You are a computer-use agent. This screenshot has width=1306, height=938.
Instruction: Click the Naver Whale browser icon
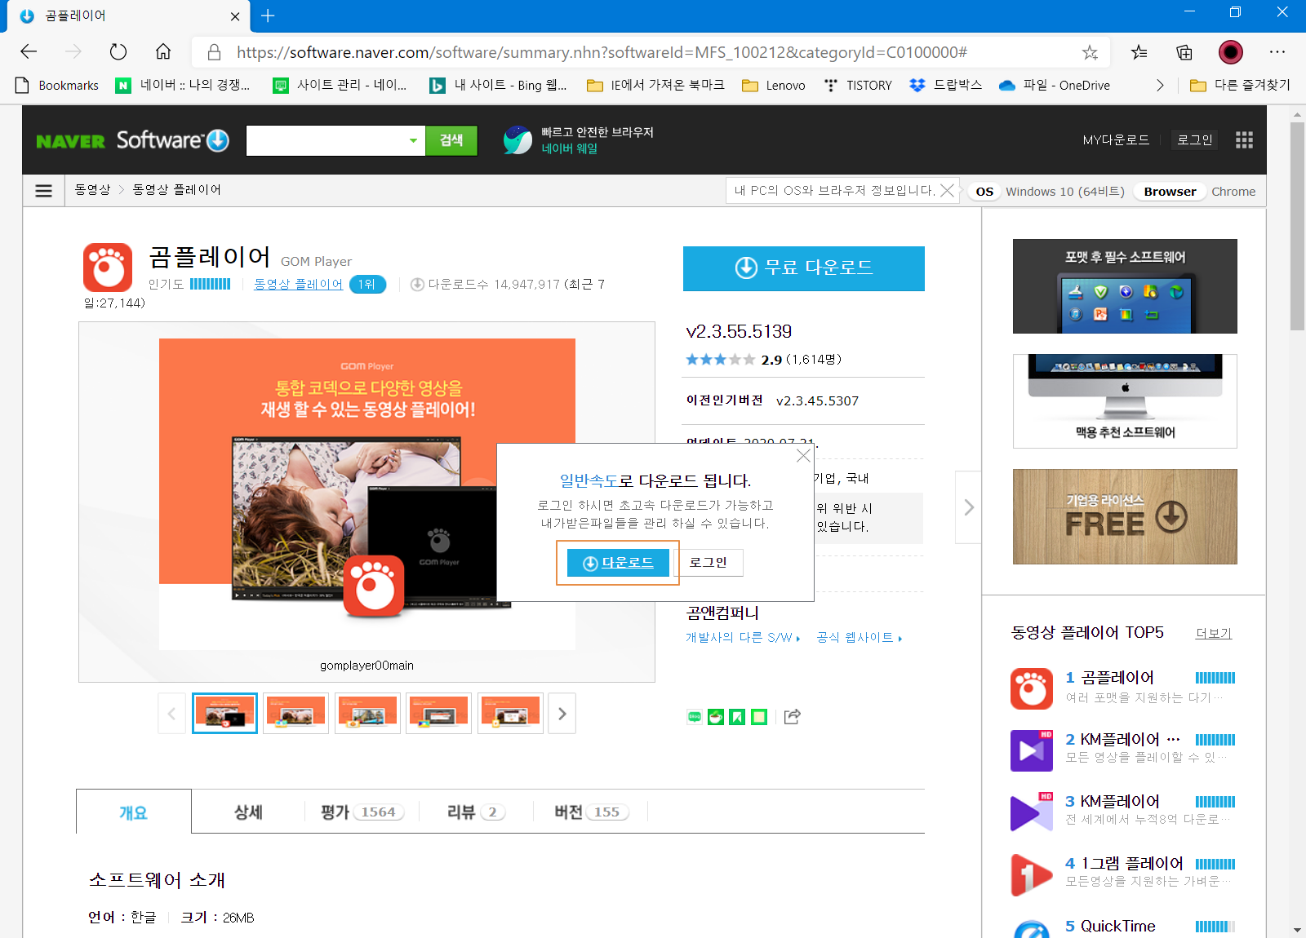pos(518,140)
